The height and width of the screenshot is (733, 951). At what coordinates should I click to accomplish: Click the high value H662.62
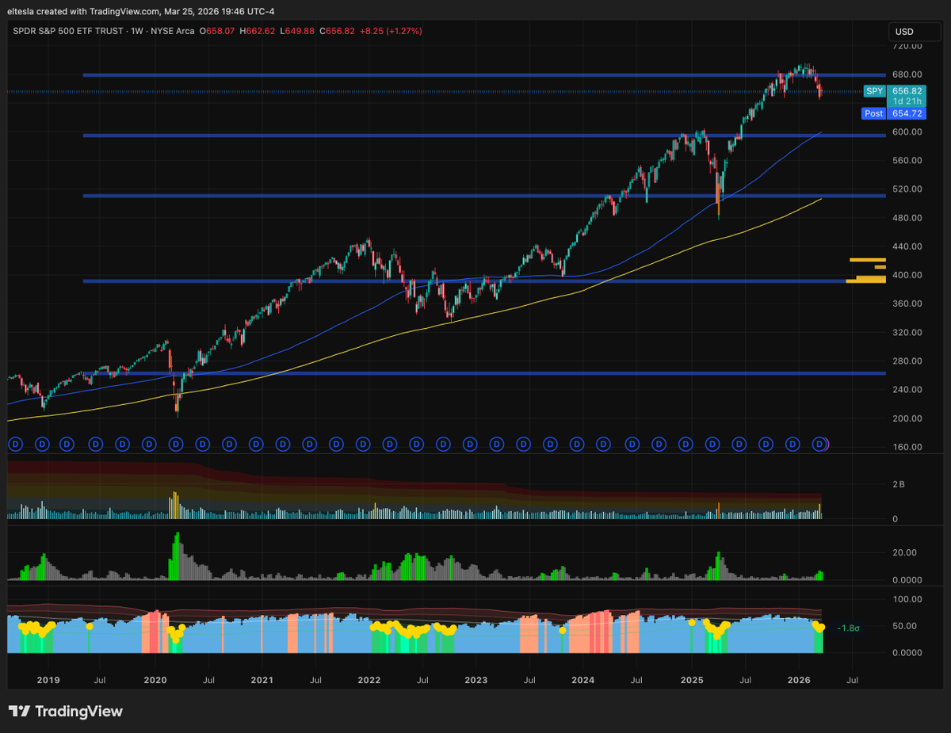(x=258, y=31)
